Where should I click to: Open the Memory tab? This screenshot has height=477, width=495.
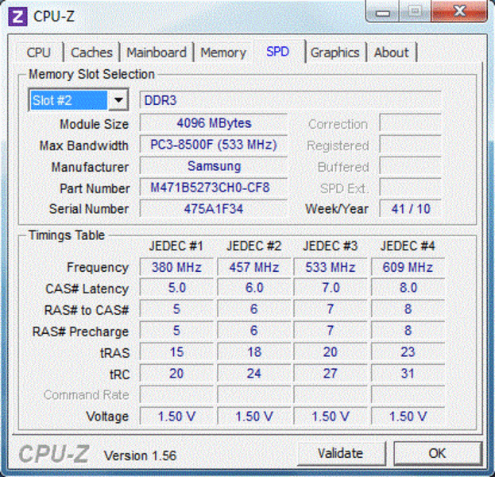tap(223, 52)
